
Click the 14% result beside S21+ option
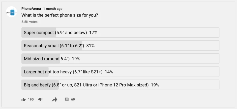[109, 72]
